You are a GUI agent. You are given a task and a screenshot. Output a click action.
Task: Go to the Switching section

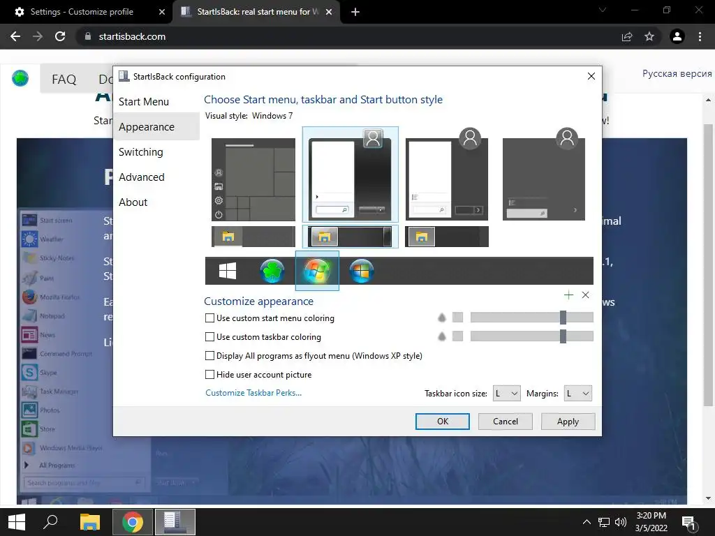point(140,151)
